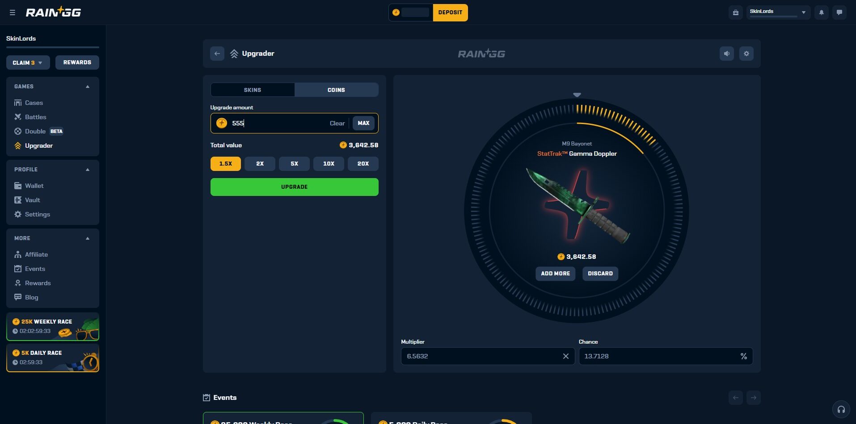Viewport: 856px width, 424px height.
Task: Clear the Multiplier field with X icon
Action: [x=565, y=356]
